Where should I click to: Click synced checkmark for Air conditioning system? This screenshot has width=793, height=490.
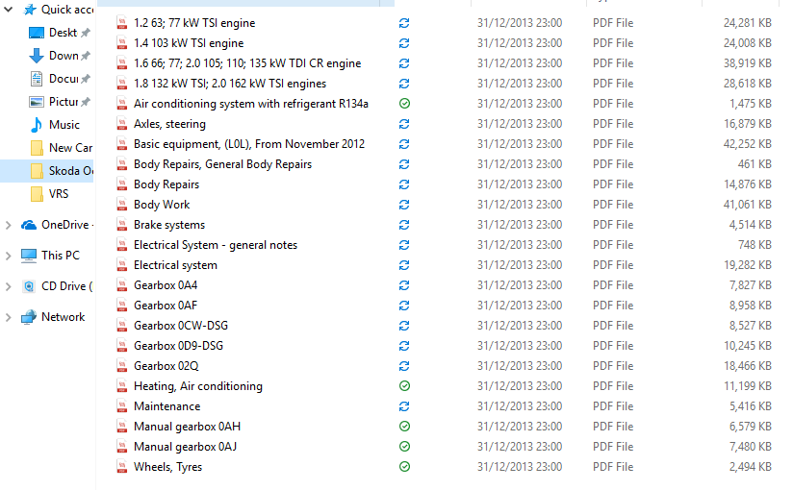pyautogui.click(x=404, y=104)
